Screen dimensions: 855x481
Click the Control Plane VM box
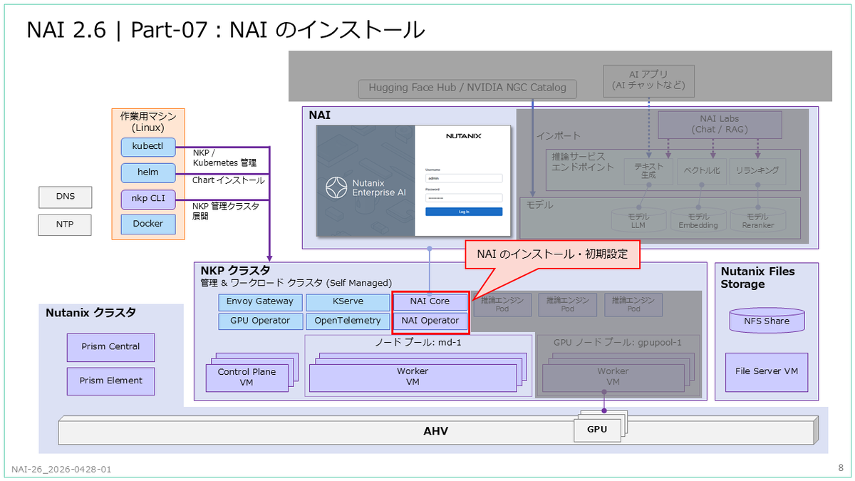pyautogui.click(x=247, y=378)
